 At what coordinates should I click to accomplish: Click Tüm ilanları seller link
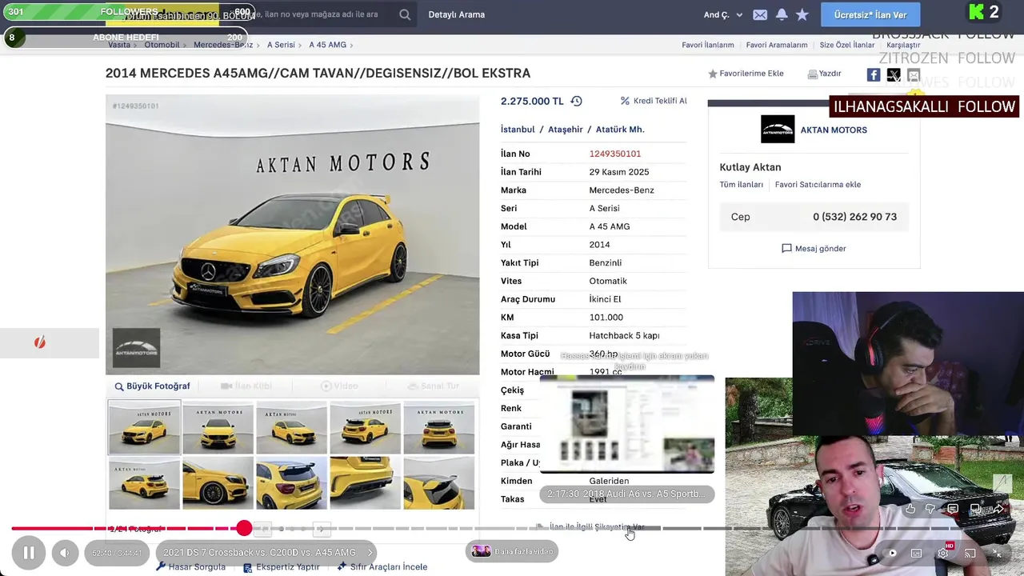(x=742, y=185)
